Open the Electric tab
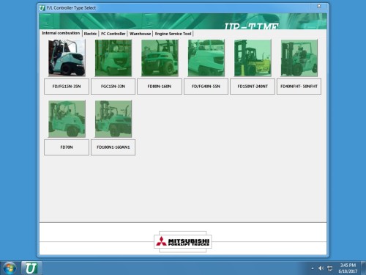Viewport: 366px width, 275px height. click(90, 34)
